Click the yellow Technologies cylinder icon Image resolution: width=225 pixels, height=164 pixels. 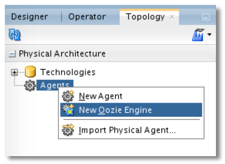point(30,72)
